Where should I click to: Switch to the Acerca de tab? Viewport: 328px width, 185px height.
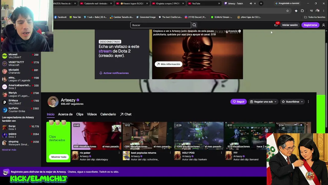click(x=65, y=114)
